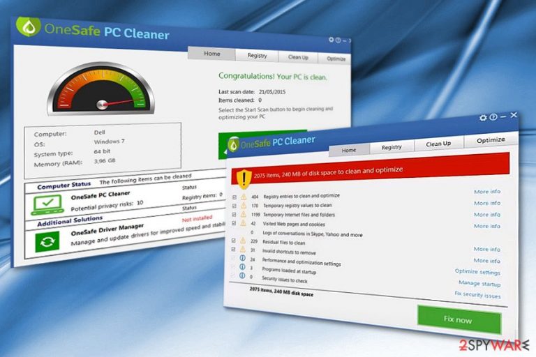This screenshot has width=536, height=357.
Task: Click info icon beside Performance and optimization settings
Action: (242, 258)
